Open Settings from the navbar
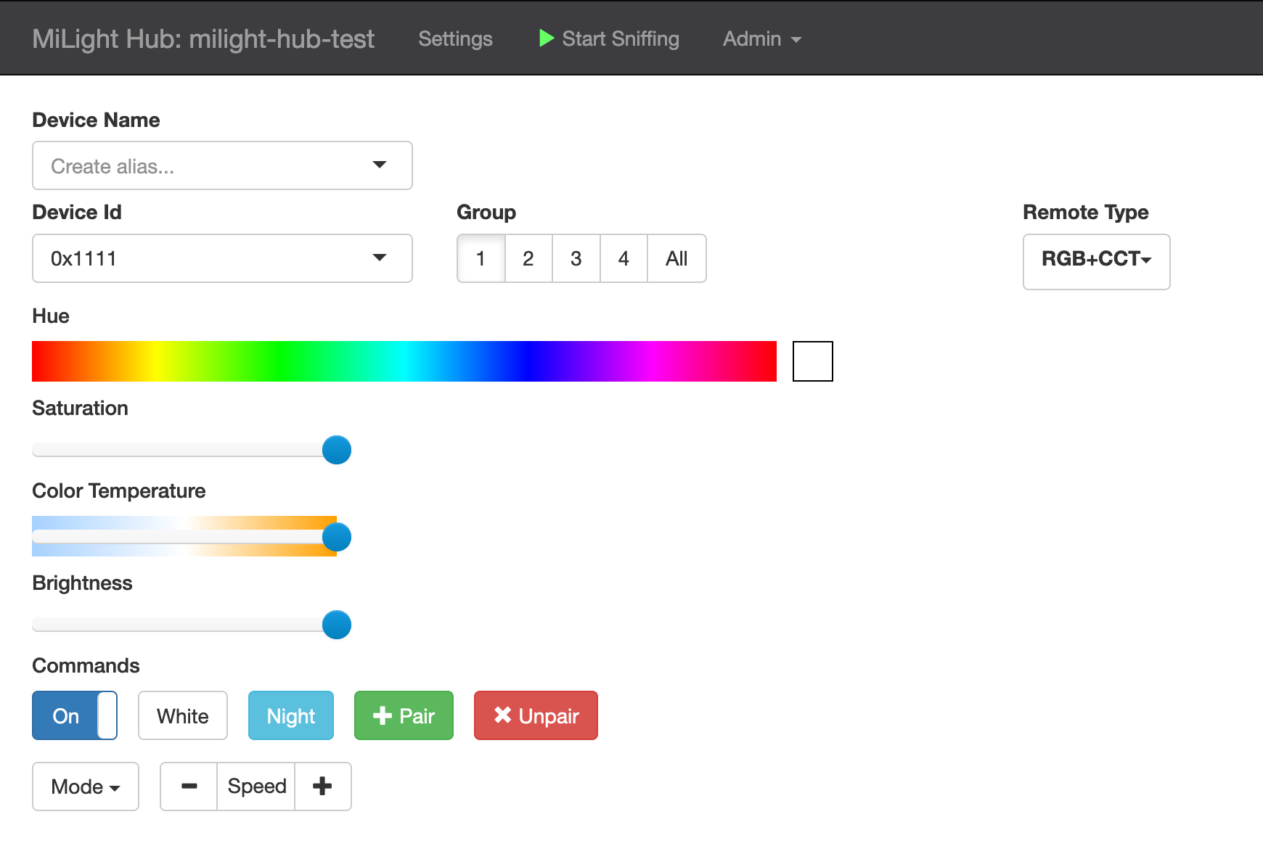Screen dimensions: 1263x846 coord(455,38)
